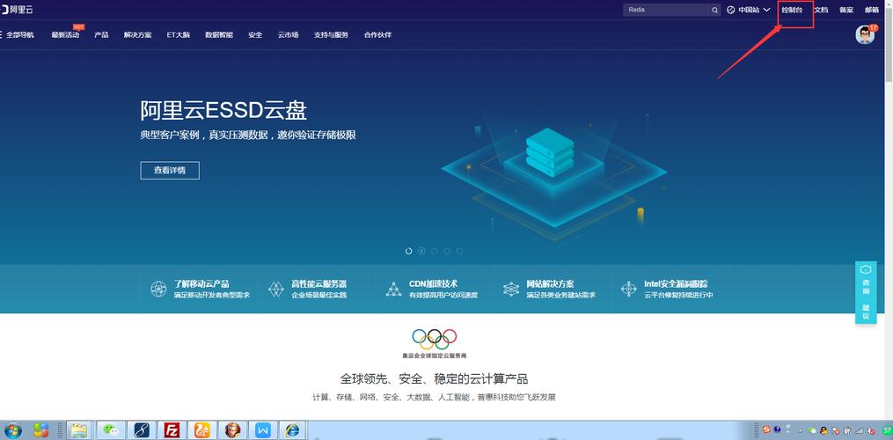Screen dimensions: 893x440
Task: Click the network signal tray icon
Action: click(x=860, y=431)
